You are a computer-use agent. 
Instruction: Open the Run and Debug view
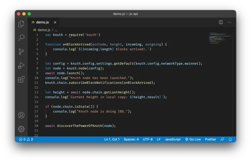click(21, 65)
